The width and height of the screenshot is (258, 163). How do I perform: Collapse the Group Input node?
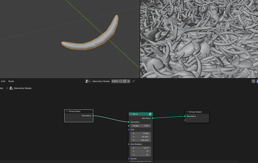(x=67, y=111)
